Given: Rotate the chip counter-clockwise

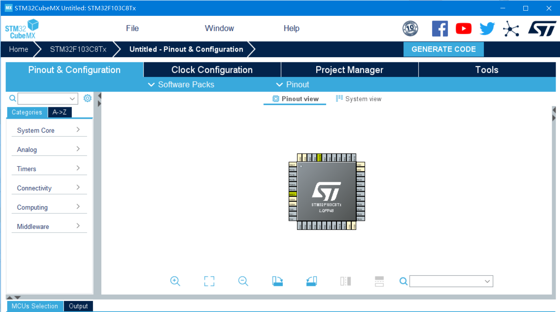Looking at the screenshot, I should (x=311, y=281).
